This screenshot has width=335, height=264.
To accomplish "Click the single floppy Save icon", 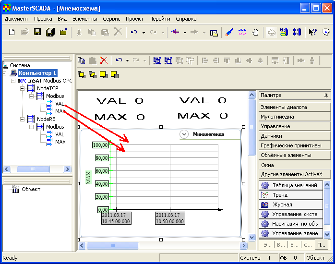I will pyautogui.click(x=37, y=32).
